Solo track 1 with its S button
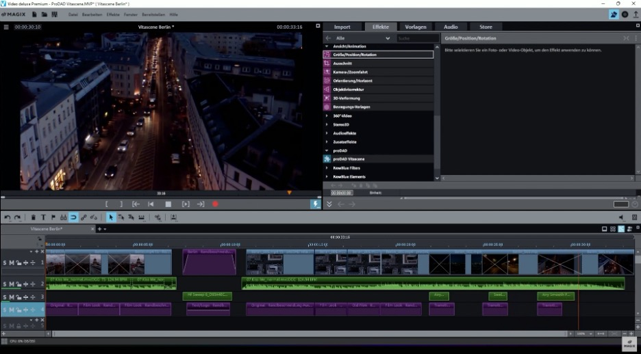This screenshot has width=641, height=354. tap(5, 262)
